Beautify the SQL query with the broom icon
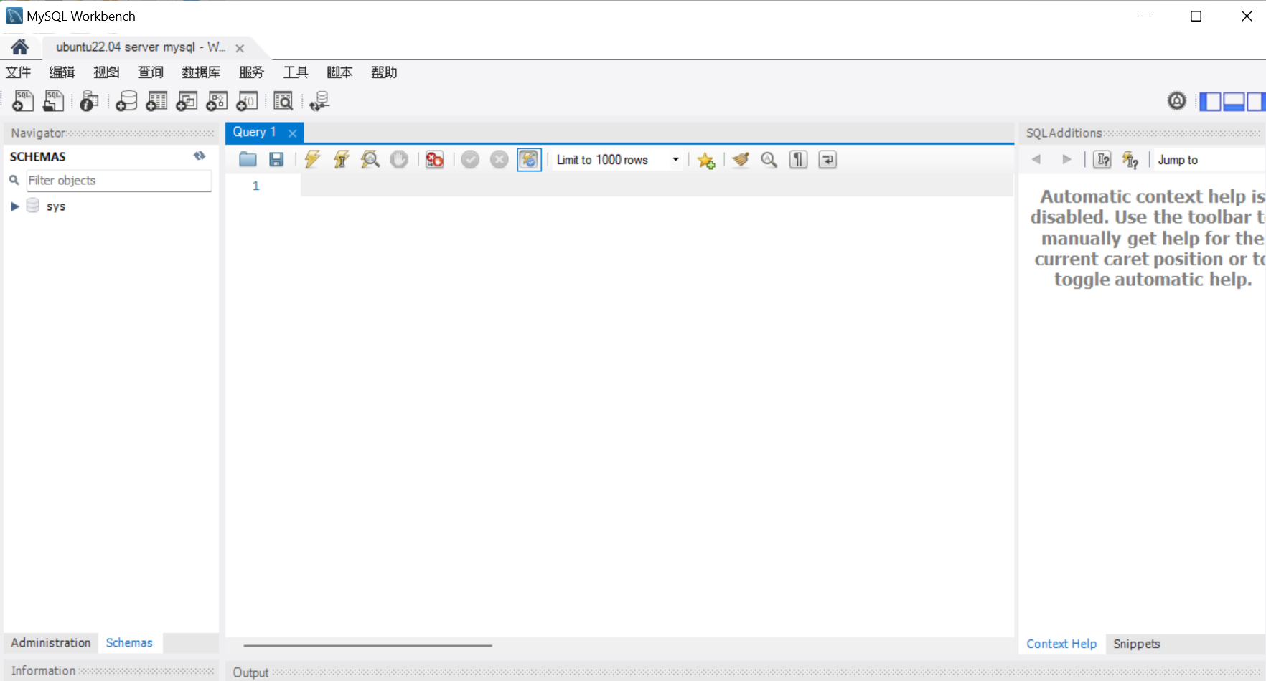 [x=740, y=159]
